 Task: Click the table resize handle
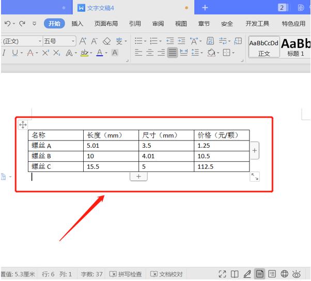(255, 177)
